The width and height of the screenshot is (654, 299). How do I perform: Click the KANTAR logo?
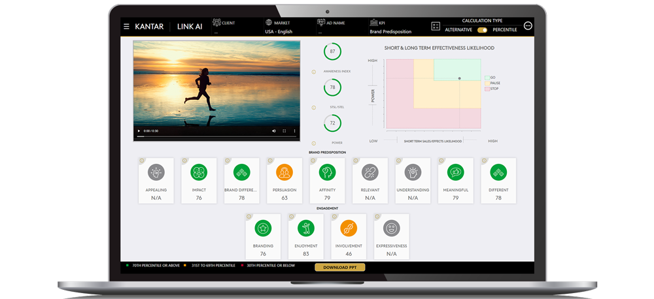click(x=148, y=27)
